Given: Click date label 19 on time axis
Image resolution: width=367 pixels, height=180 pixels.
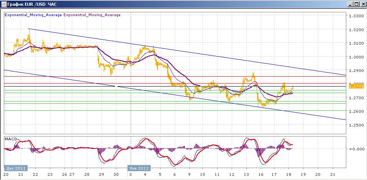Looking at the screenshot, I should (303, 175).
